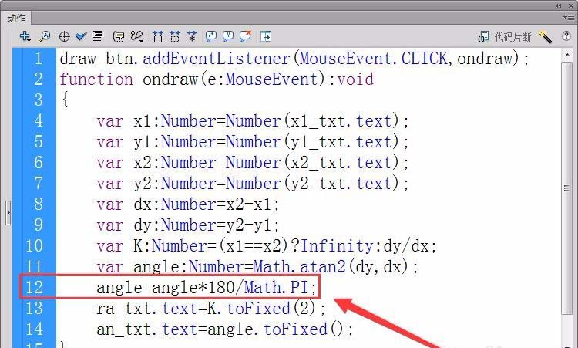Expand the left side pane arrow
The image size is (578, 348).
(8, 213)
